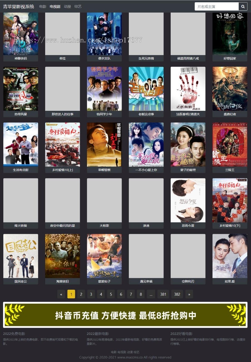Screen dimensions: 251x362
Task: Click the 大牧歌 title link
Action: point(104,226)
